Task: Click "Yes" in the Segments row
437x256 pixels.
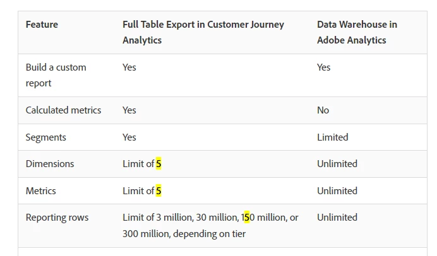Action: pyautogui.click(x=129, y=137)
